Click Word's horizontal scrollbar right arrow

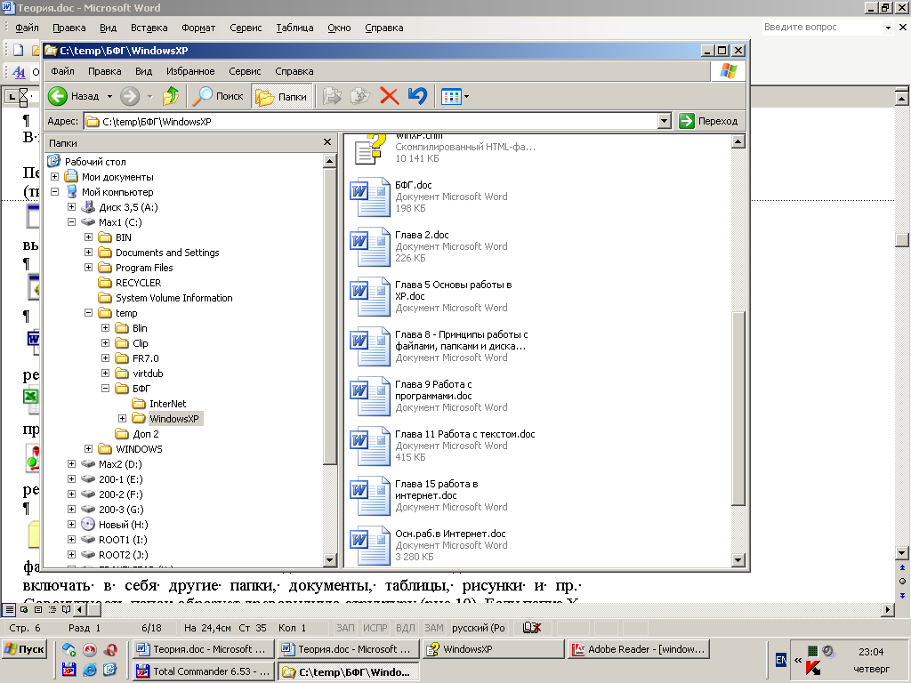[888, 609]
